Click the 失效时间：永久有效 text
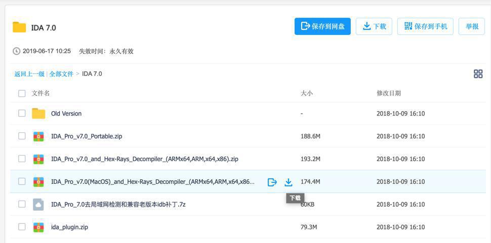 point(106,51)
